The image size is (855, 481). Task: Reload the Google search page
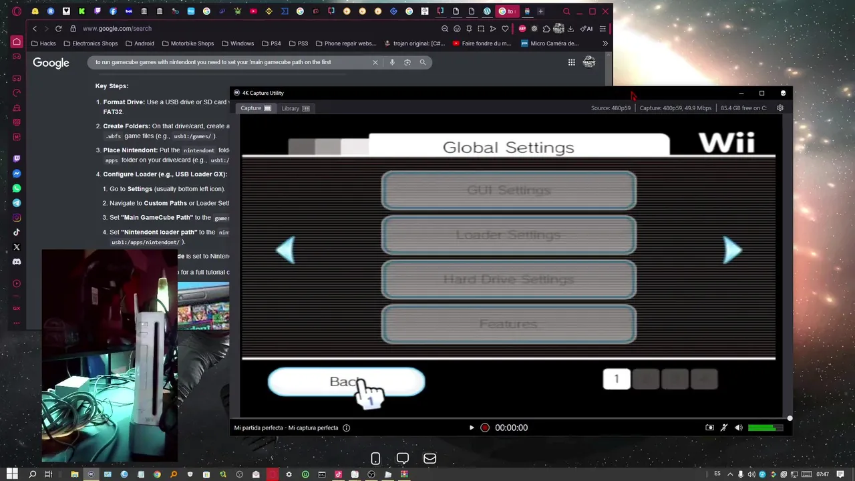[x=59, y=29]
